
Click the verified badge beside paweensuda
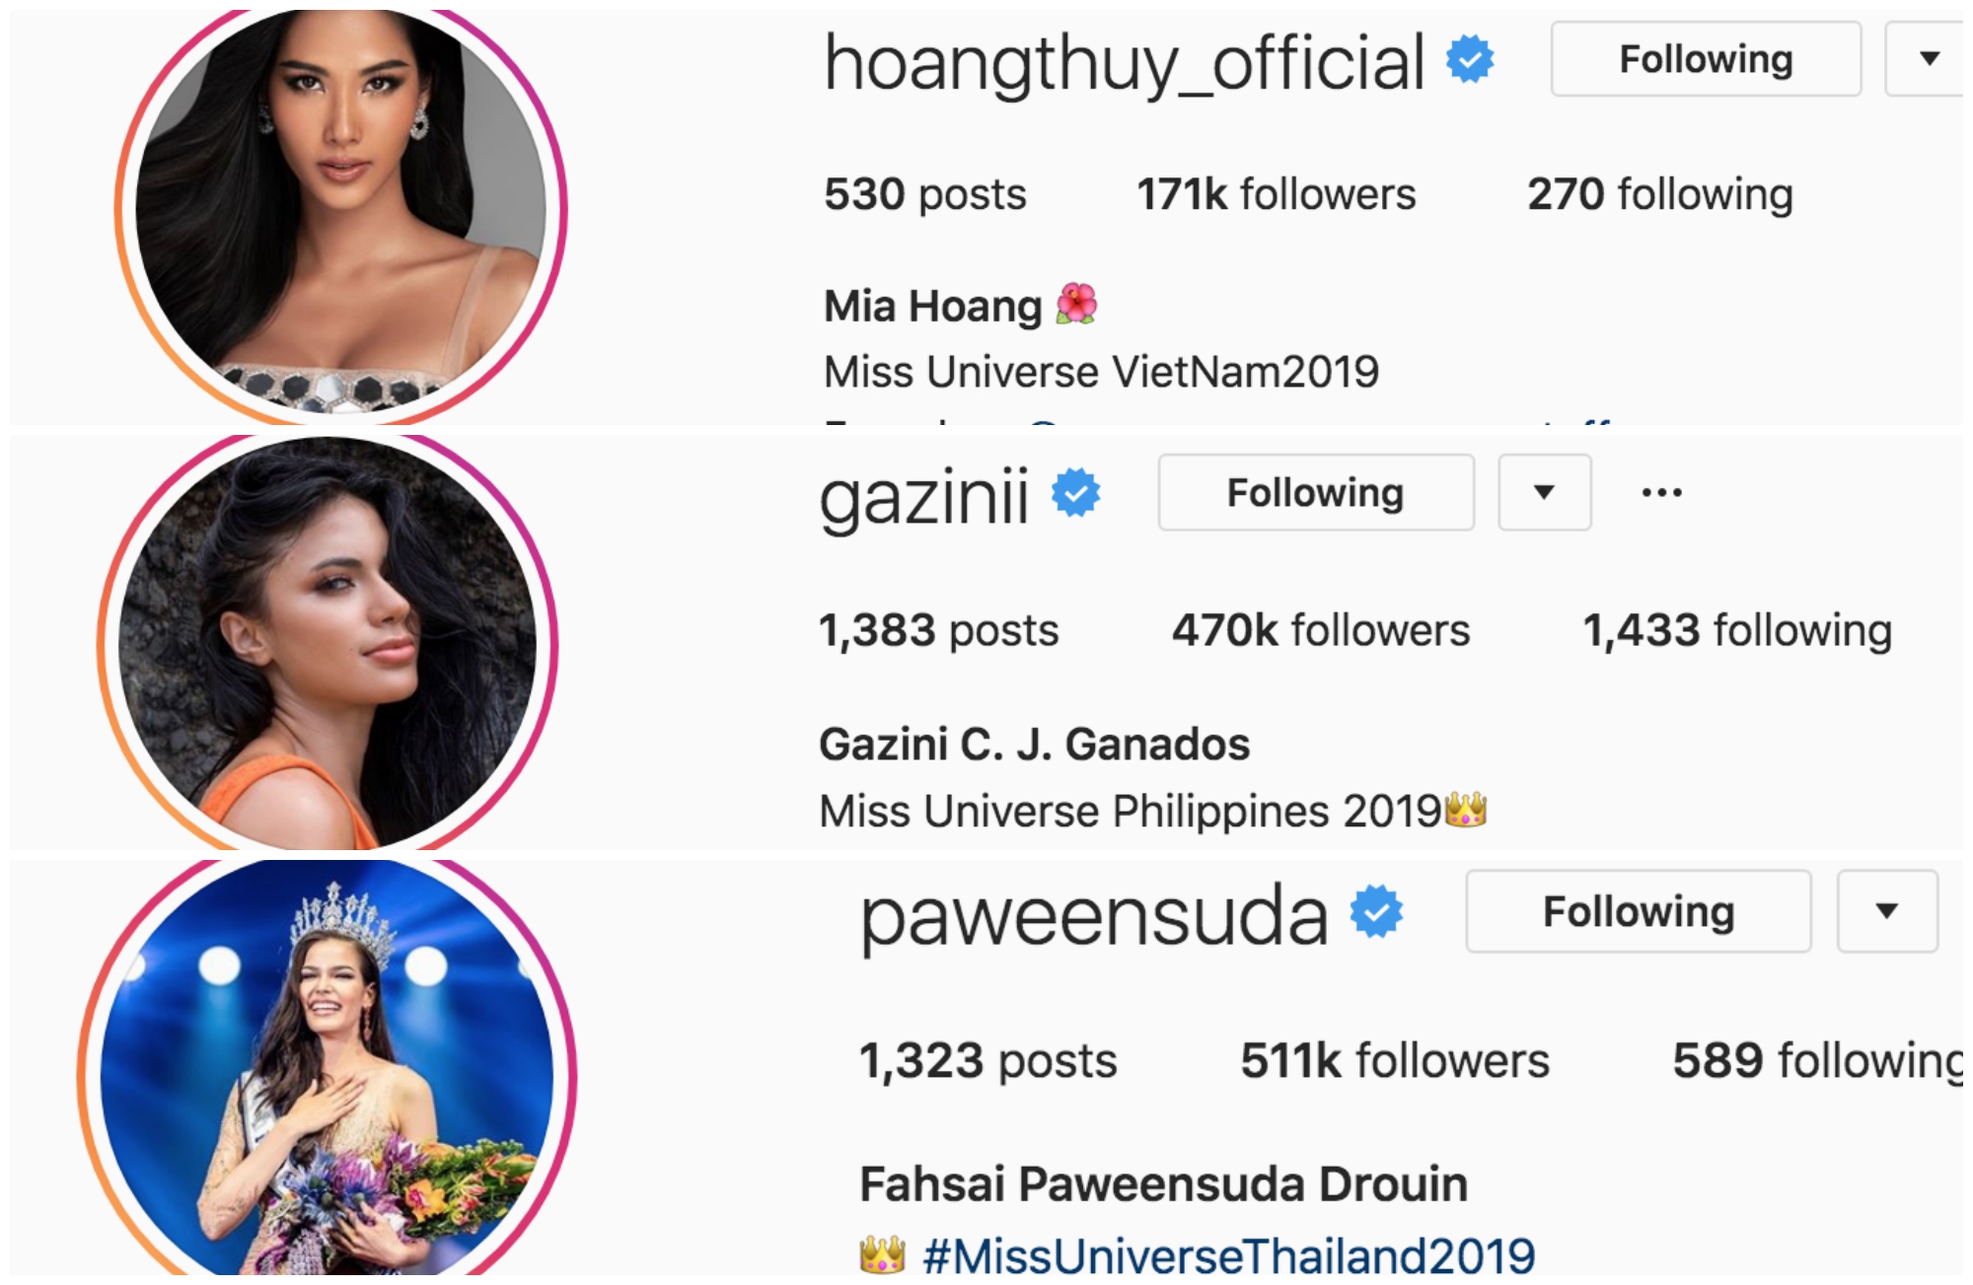point(1377,911)
